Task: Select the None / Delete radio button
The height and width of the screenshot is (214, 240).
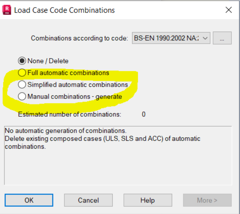Action: coord(22,61)
